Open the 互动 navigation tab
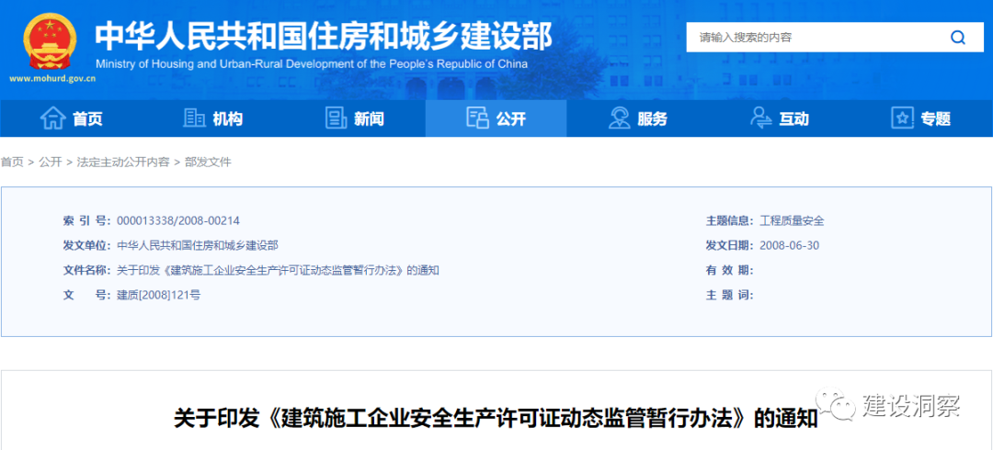 (780, 118)
